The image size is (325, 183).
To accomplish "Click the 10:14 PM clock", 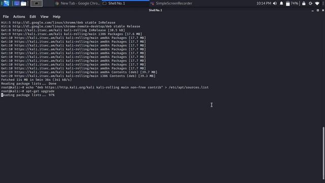I will click(x=264, y=4).
